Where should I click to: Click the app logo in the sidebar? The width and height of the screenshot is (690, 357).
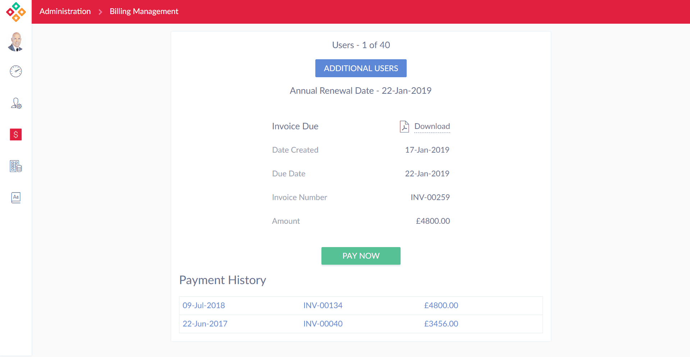(16, 12)
